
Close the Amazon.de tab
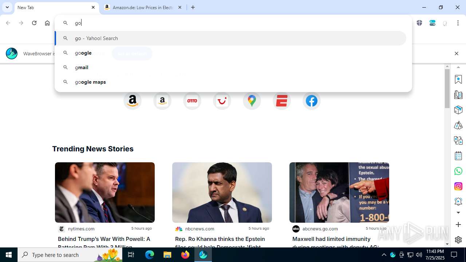tap(180, 7)
